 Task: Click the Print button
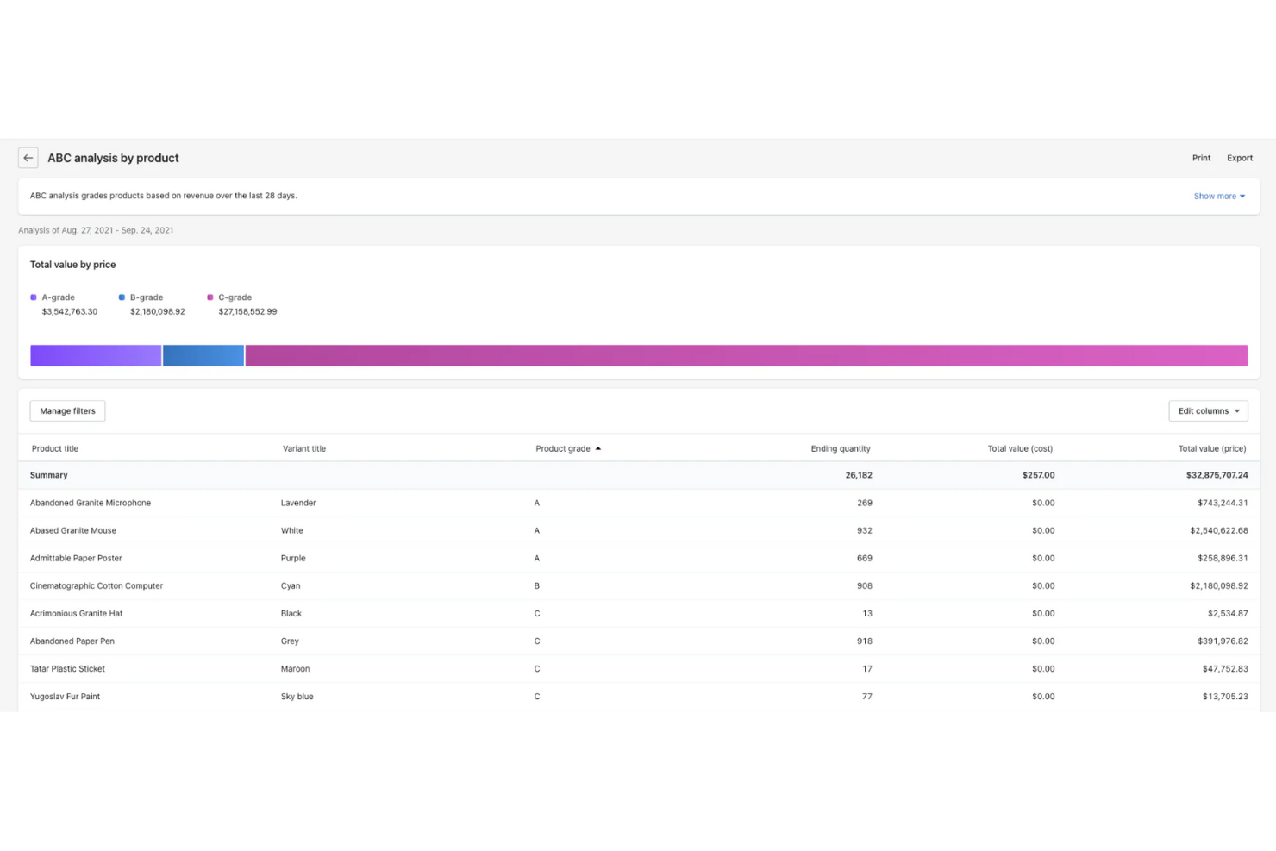click(1201, 158)
